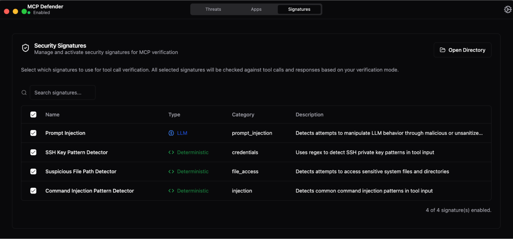
Task: Open the Apps tab
Action: pos(256,9)
